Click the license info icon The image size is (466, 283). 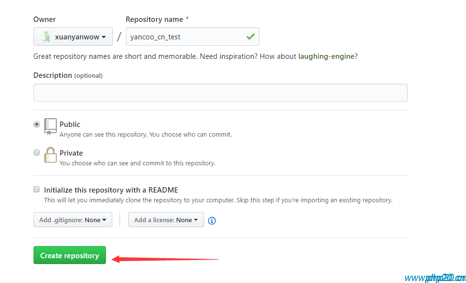pos(212,220)
